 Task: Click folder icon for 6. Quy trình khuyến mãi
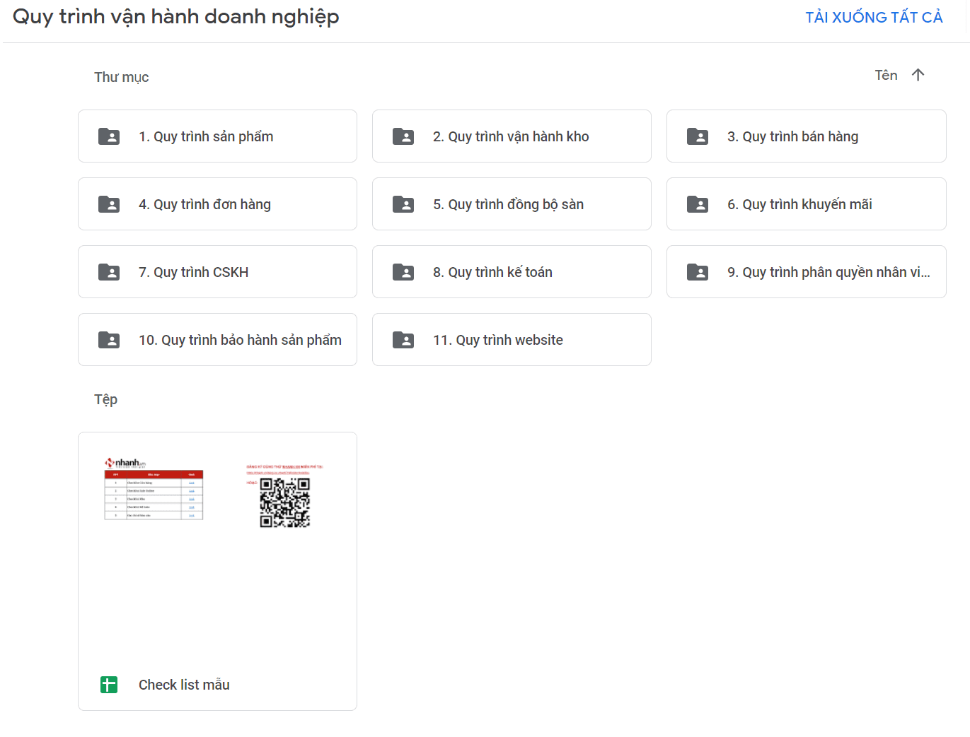click(698, 204)
